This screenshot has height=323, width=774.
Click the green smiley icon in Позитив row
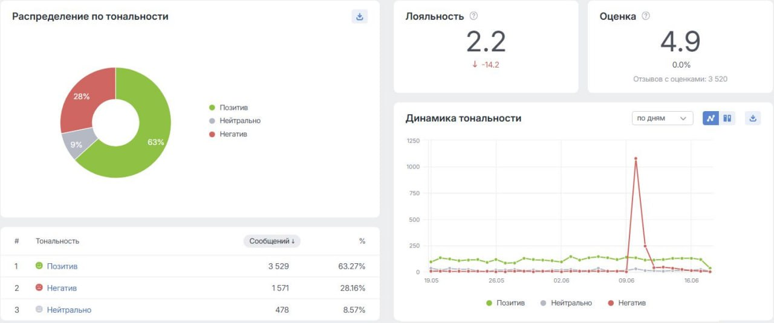39,266
